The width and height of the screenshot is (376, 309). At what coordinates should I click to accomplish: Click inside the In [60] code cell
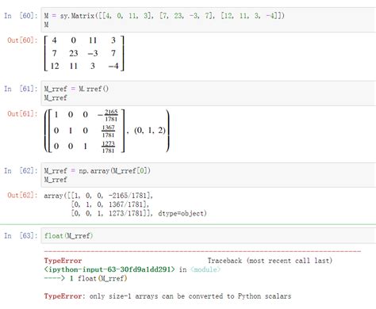pyautogui.click(x=209, y=20)
